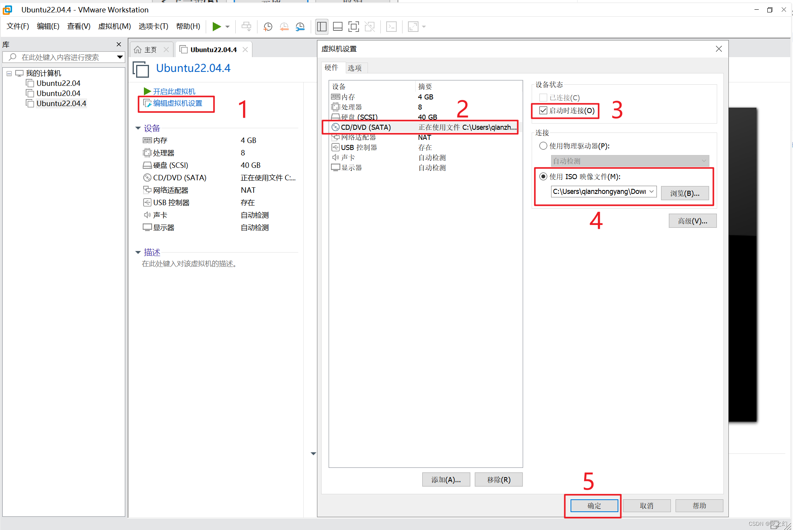Click the 添加(A)... button
This screenshot has width=793, height=530.
tap(446, 479)
